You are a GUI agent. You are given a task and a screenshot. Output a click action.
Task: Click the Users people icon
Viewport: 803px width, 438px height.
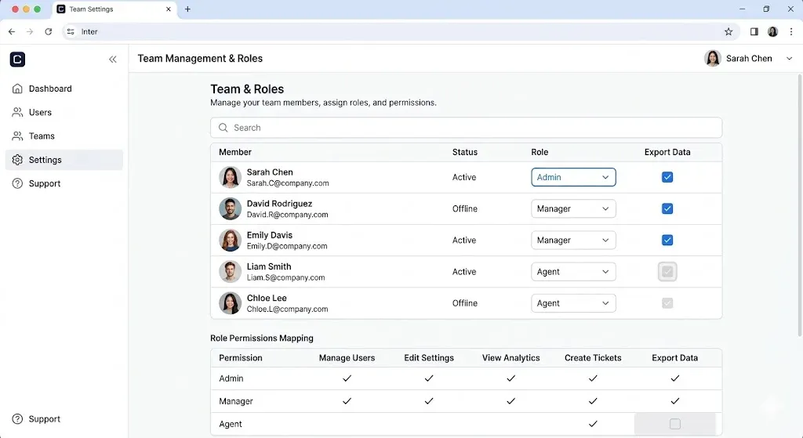click(x=17, y=112)
